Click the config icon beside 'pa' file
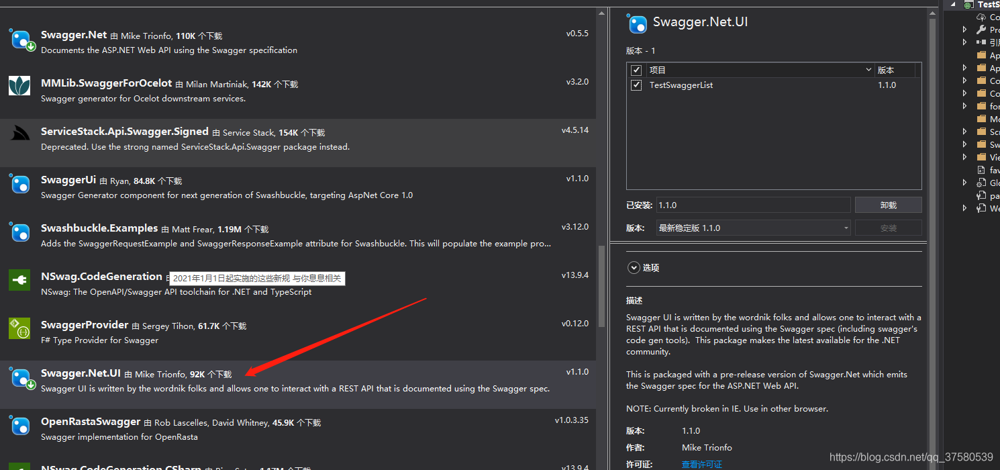The width and height of the screenshot is (1000, 470). (x=981, y=195)
